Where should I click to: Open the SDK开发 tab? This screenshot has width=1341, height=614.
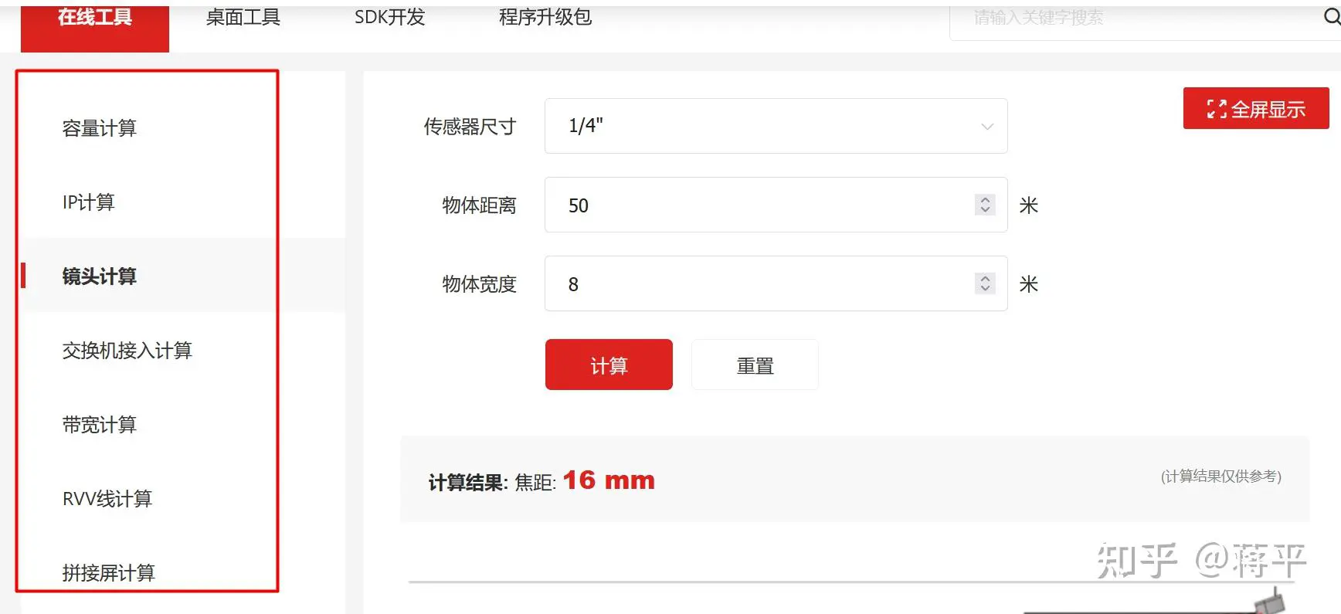[389, 18]
